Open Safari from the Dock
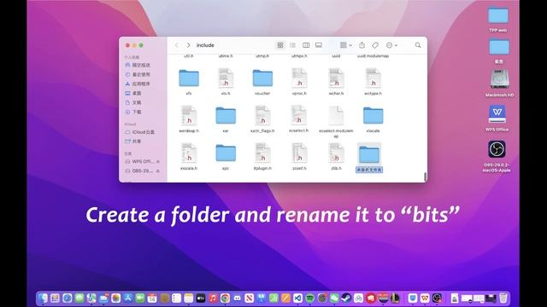Viewport: 547px width, 307px height. point(68,298)
